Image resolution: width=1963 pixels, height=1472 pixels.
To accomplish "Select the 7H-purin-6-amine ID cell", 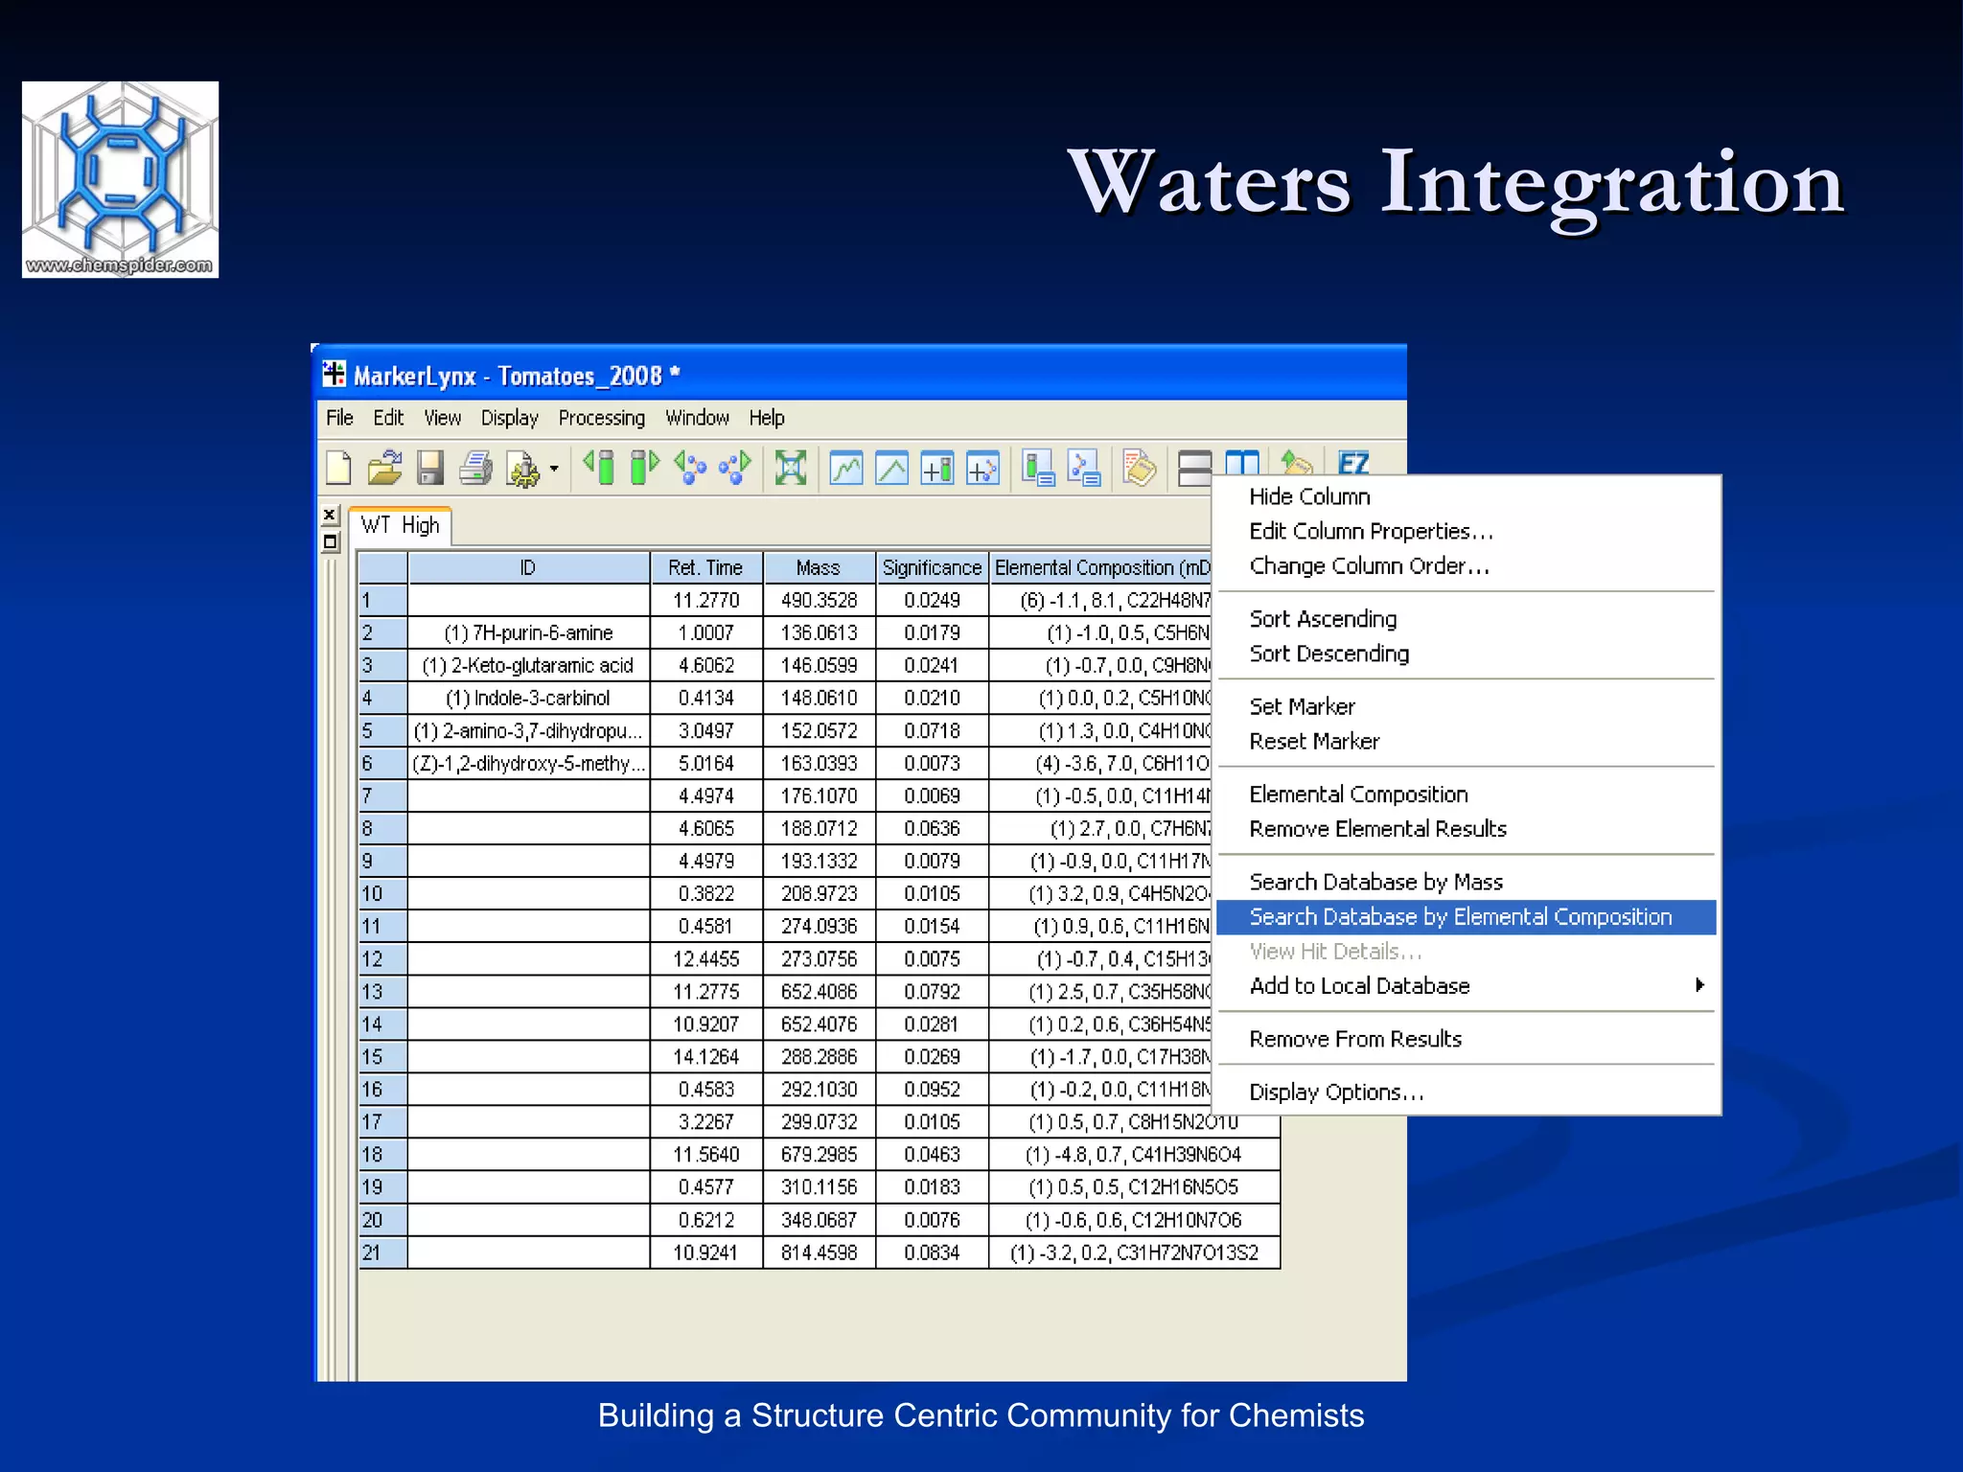I will click(x=528, y=632).
